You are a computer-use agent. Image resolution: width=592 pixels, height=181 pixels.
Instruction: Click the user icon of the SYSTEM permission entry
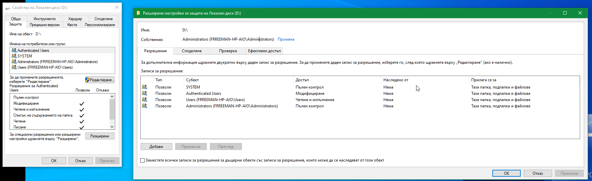click(x=145, y=87)
